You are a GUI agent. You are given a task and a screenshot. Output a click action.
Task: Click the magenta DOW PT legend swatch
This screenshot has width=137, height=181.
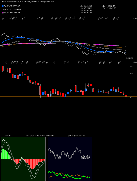(3, 13)
